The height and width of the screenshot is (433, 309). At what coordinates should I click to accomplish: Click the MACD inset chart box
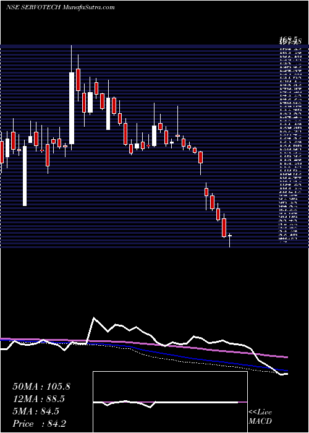point(170,402)
